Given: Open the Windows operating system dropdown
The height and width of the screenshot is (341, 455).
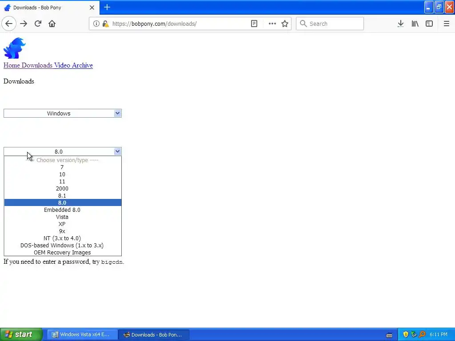Looking at the screenshot, I should pos(62,113).
